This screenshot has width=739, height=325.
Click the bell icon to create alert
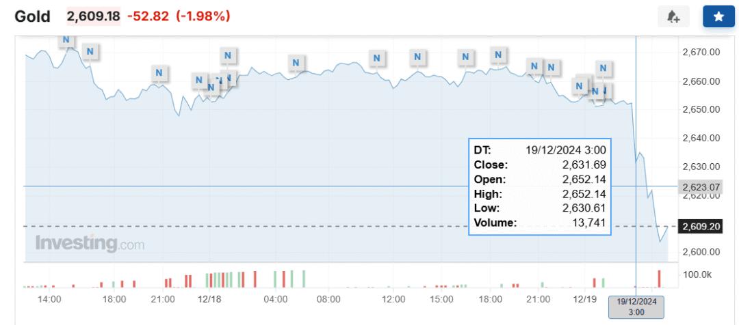click(673, 17)
